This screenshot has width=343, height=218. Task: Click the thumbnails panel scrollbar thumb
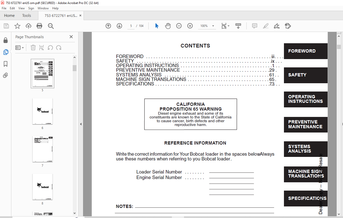click(74, 68)
